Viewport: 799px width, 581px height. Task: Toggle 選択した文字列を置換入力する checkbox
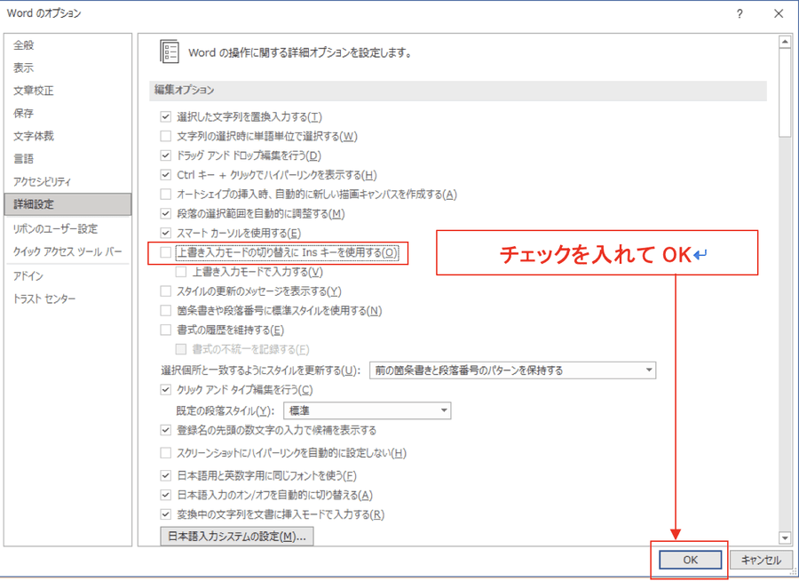coord(166,116)
